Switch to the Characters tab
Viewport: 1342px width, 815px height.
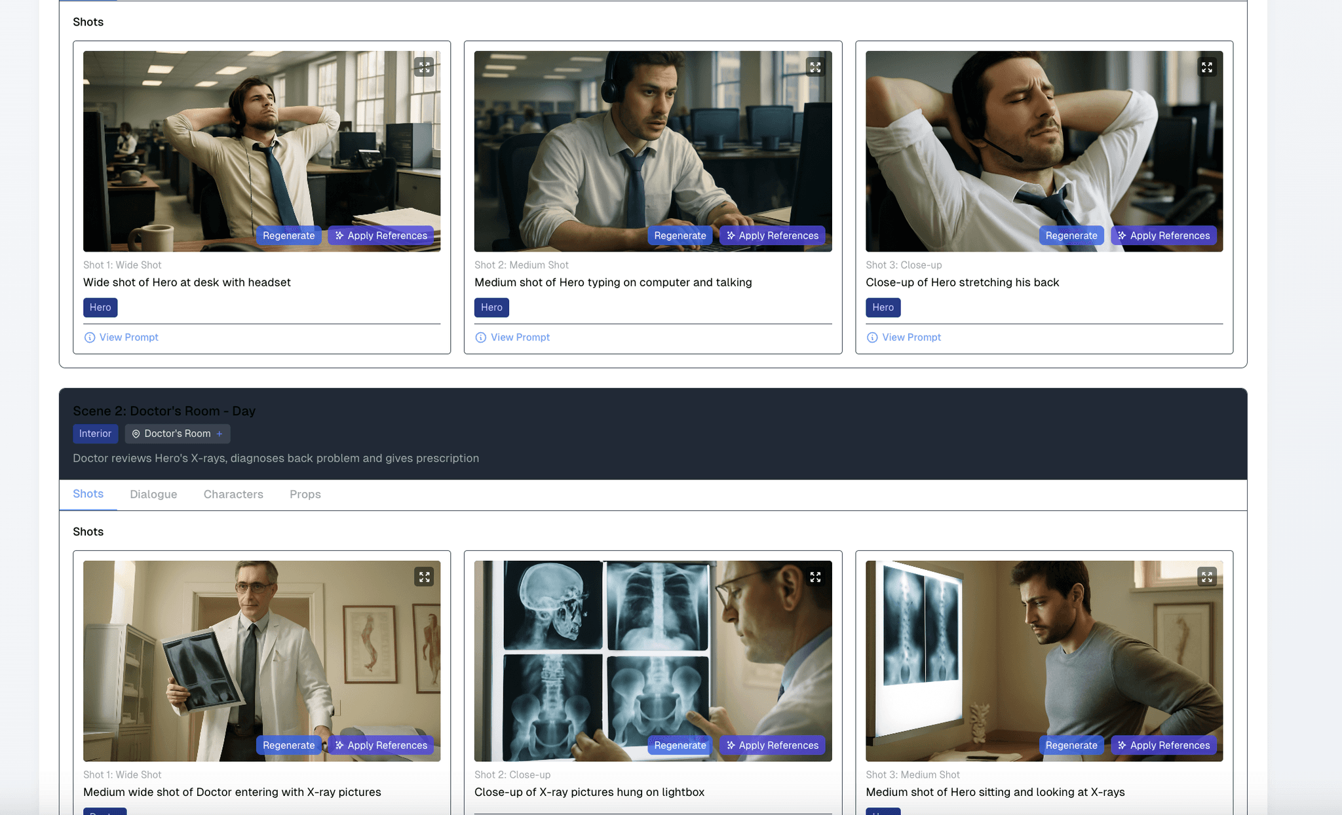(x=233, y=494)
